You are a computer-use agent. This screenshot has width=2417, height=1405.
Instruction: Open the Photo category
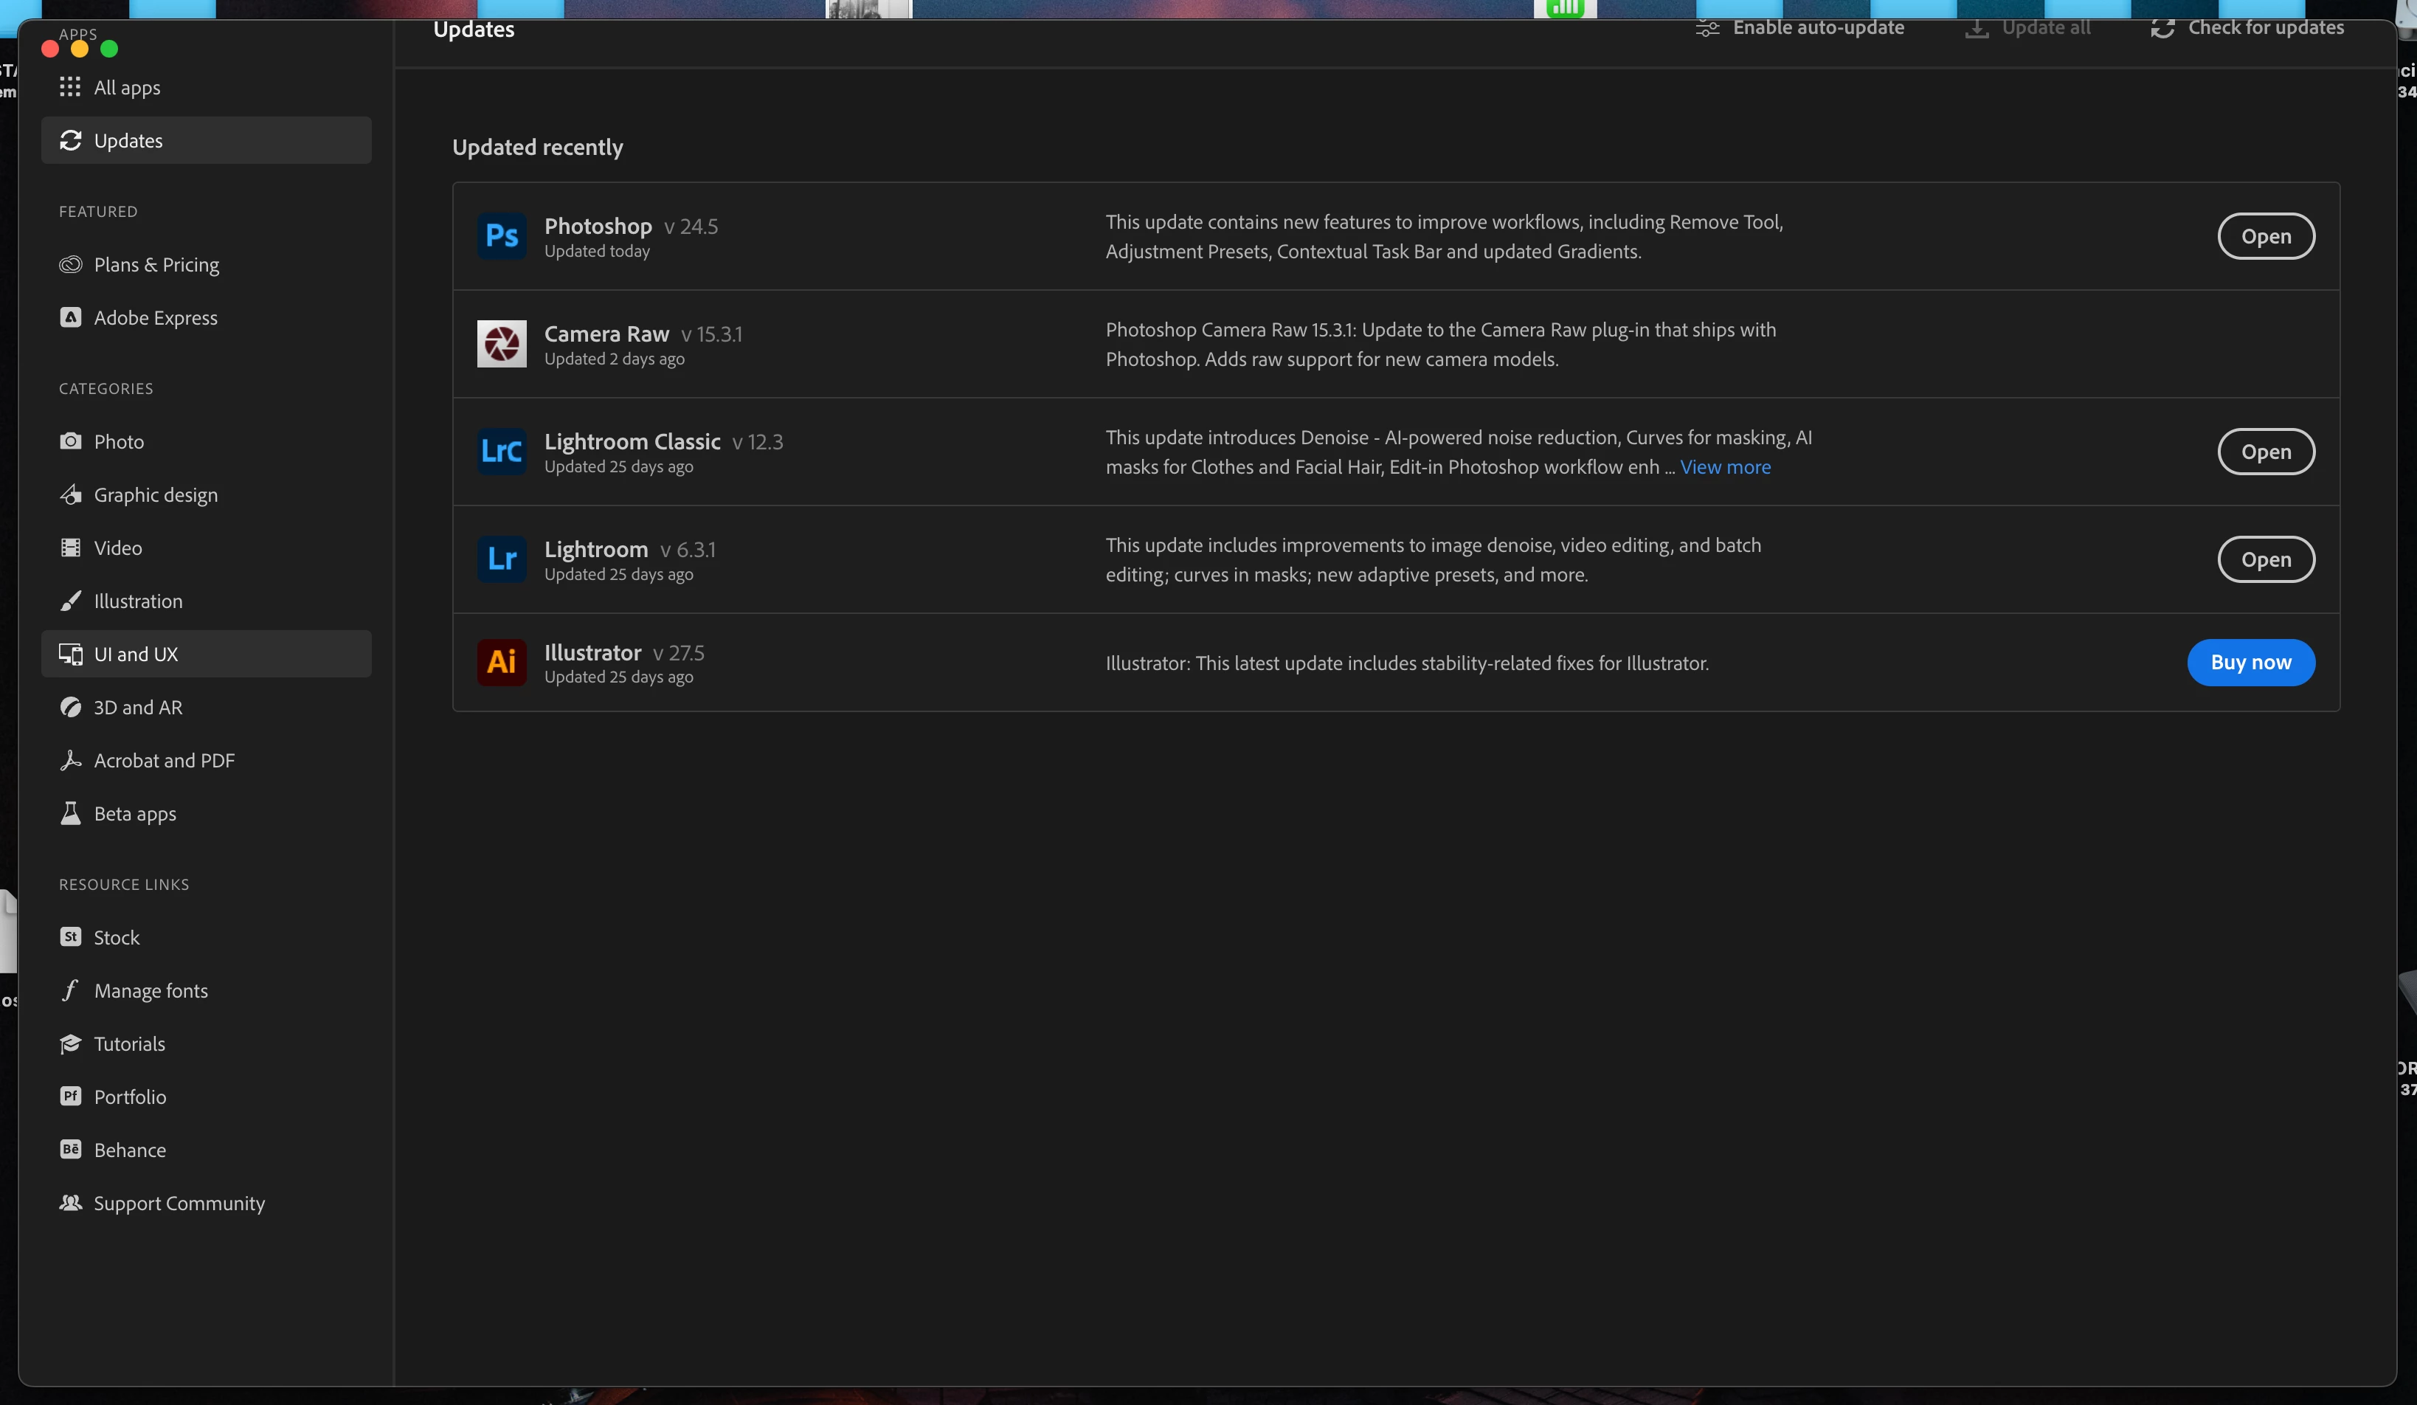118,442
